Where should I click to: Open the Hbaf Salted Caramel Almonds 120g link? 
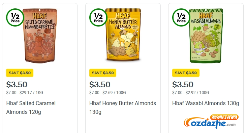point(31,107)
